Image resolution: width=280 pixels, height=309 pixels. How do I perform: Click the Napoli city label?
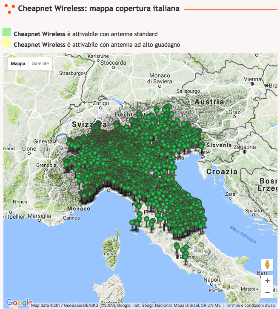click(211, 280)
